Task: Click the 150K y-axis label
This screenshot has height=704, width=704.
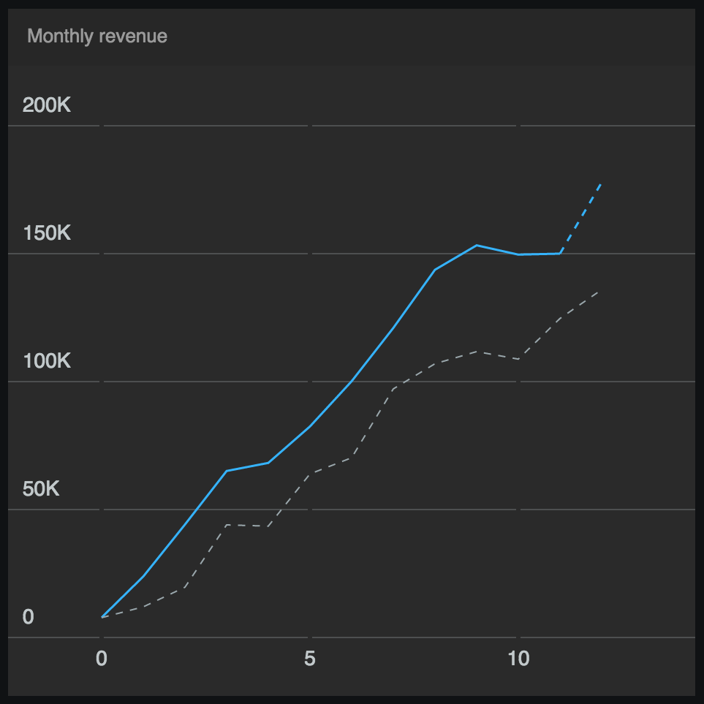Action: pos(47,233)
